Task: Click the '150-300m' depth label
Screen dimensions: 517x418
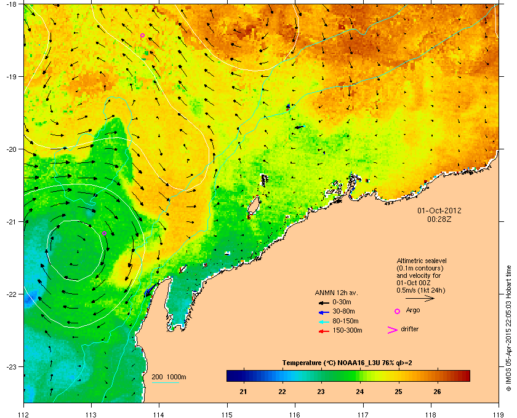Action: click(347, 330)
